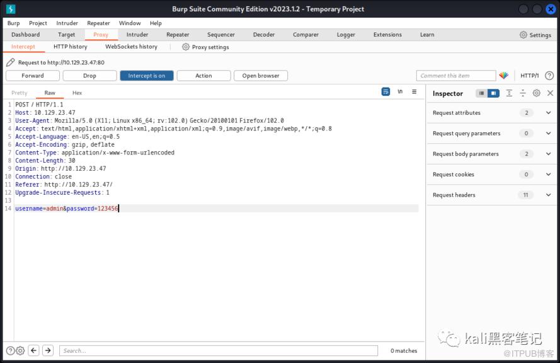Switch Inspector to list layout view
The image size is (560, 363).
(482, 93)
